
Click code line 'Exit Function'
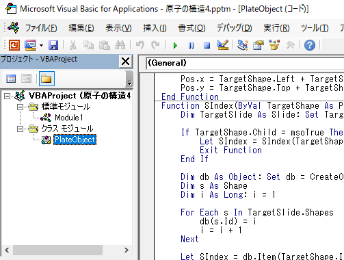230,150
